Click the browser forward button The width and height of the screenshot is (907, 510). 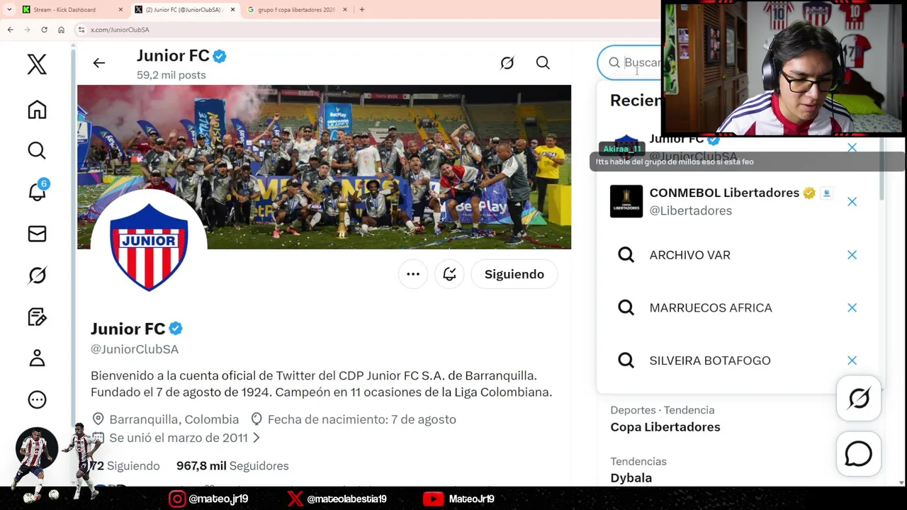coord(27,30)
